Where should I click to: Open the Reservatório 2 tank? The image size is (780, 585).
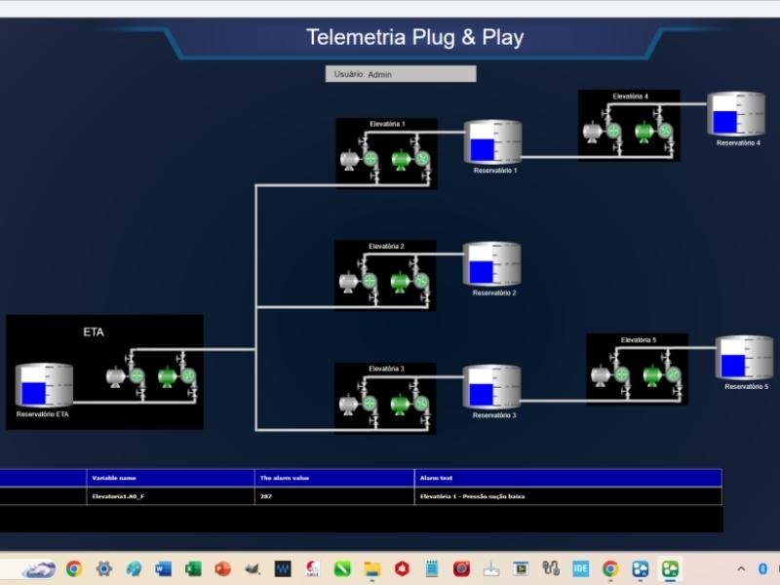coord(491,264)
